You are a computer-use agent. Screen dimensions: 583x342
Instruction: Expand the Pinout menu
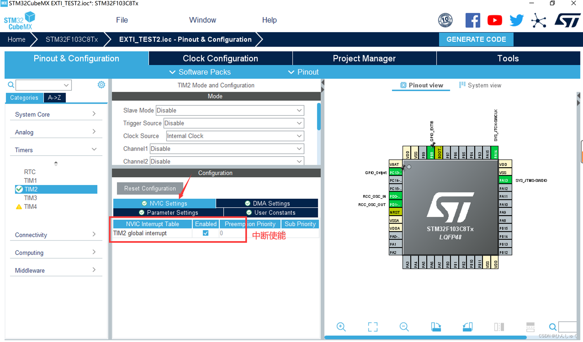click(x=303, y=72)
